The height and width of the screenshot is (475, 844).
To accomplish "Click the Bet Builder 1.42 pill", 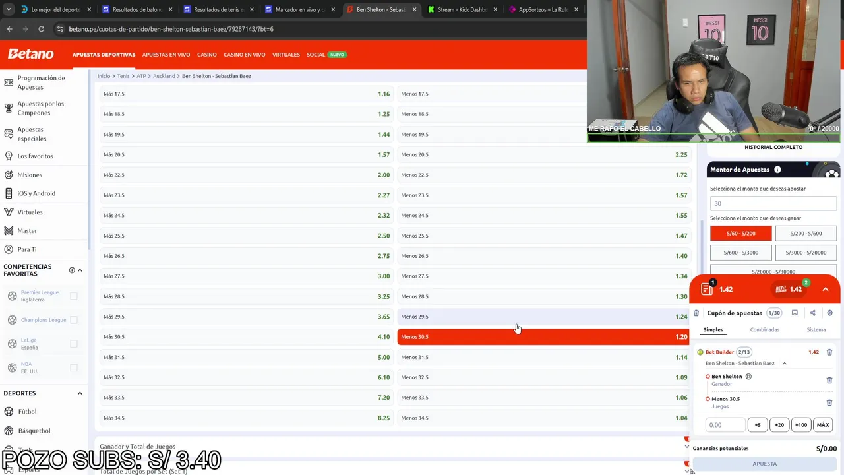I will [789, 289].
